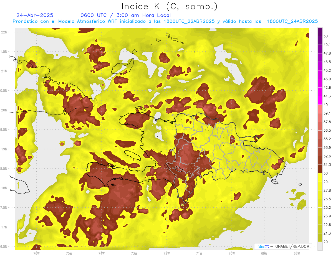The height and width of the screenshot is (257, 333).
Task: Pick the light gray swatch below 20
Action: pyautogui.click(x=320, y=246)
